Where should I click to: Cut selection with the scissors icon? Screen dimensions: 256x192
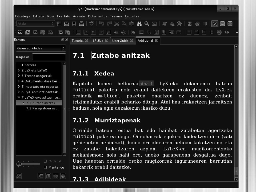point(117,24)
